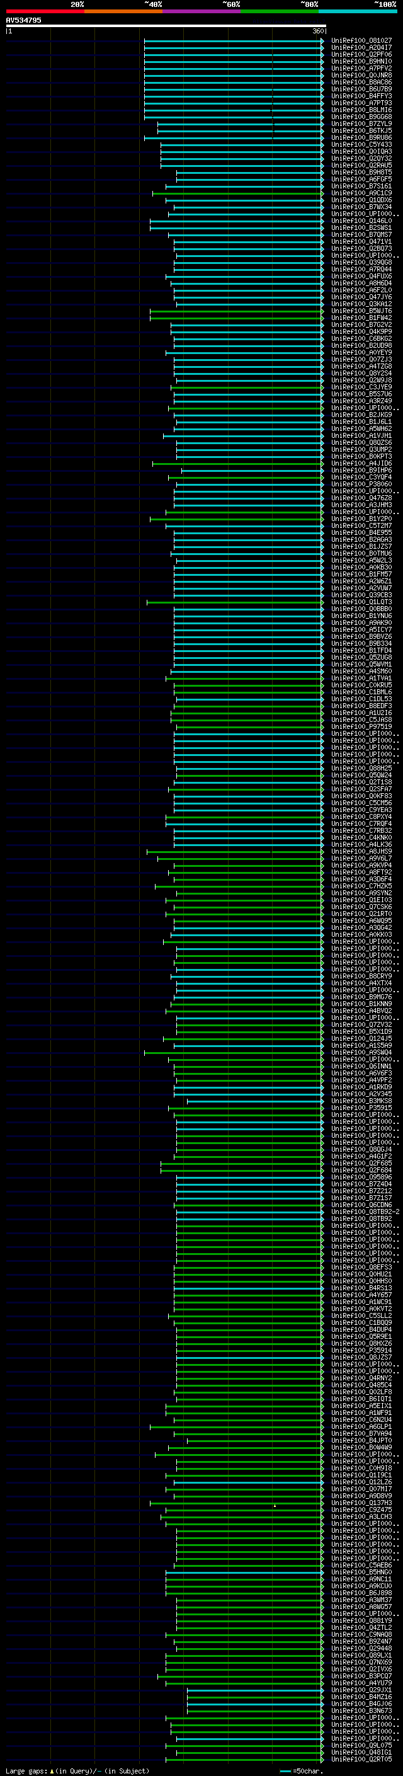Click the UniRef100_Q88H25 hit label
Viewport: 403px width, 1776px height.
[x=361, y=769]
